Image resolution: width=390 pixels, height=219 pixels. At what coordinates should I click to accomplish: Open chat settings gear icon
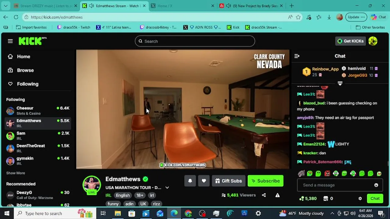point(360,198)
